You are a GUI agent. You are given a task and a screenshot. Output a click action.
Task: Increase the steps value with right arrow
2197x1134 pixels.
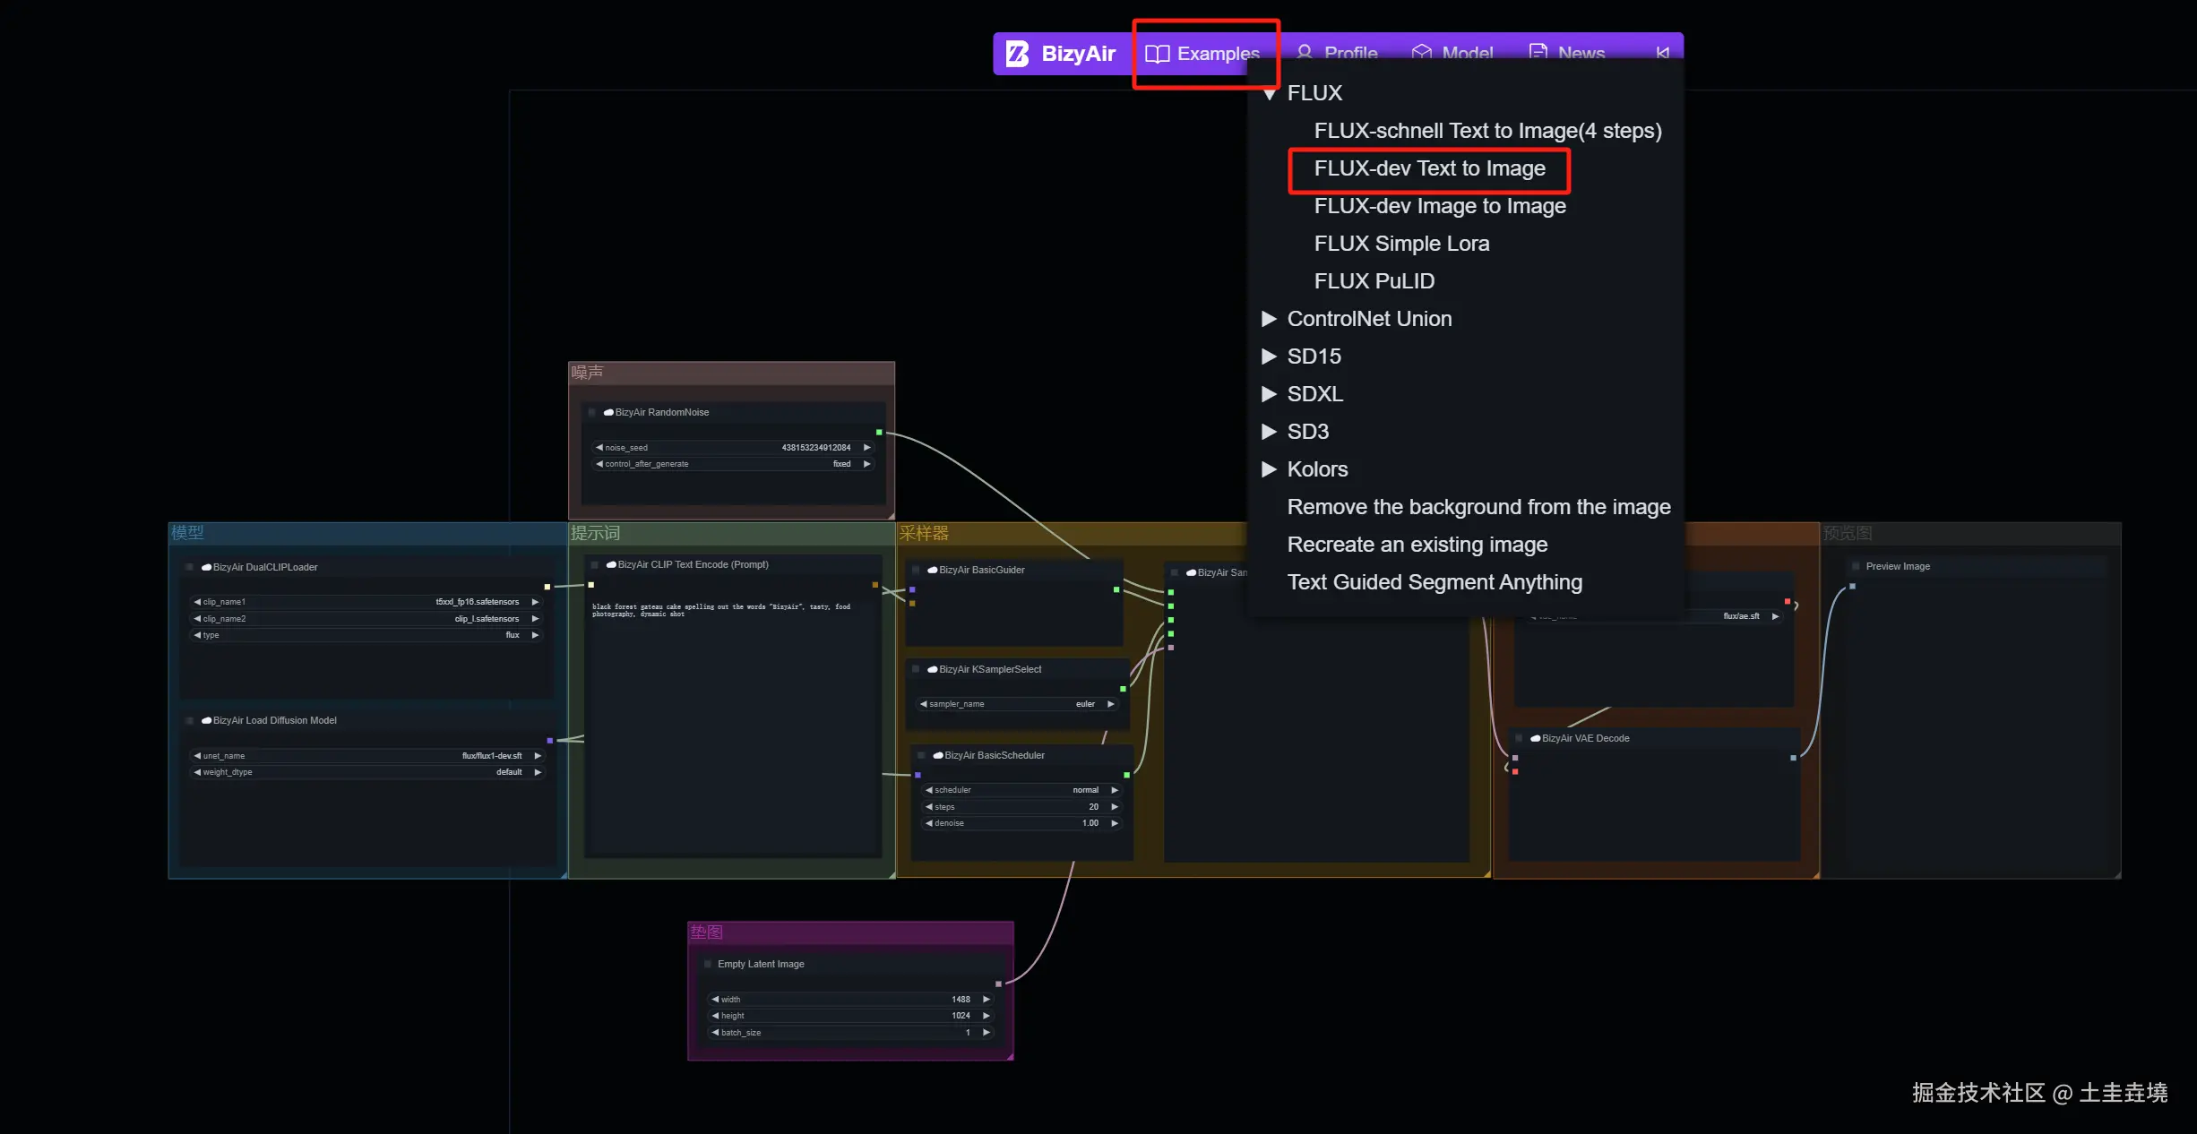[1115, 807]
